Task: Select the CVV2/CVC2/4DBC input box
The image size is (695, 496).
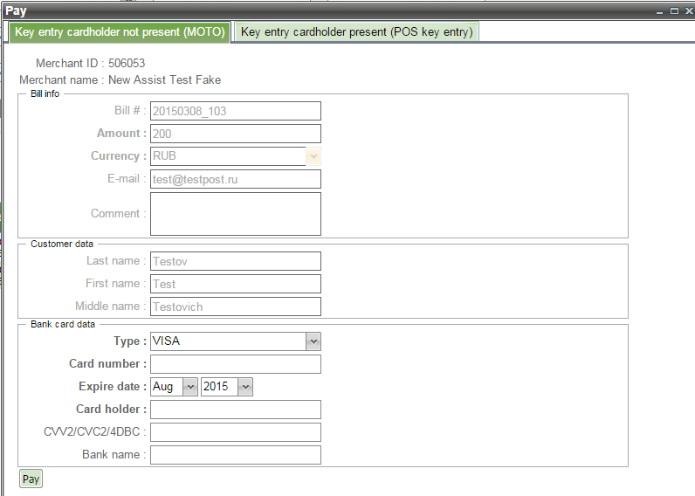Action: [x=235, y=432]
